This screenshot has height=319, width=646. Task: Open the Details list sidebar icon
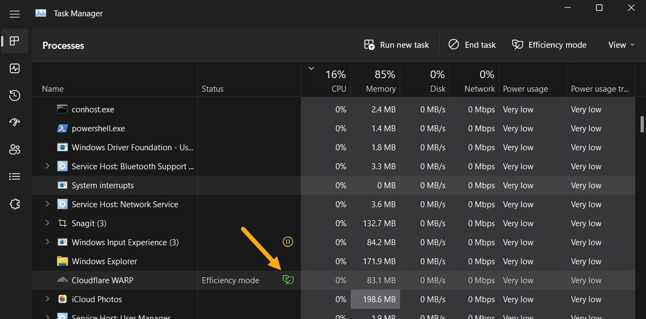15,177
